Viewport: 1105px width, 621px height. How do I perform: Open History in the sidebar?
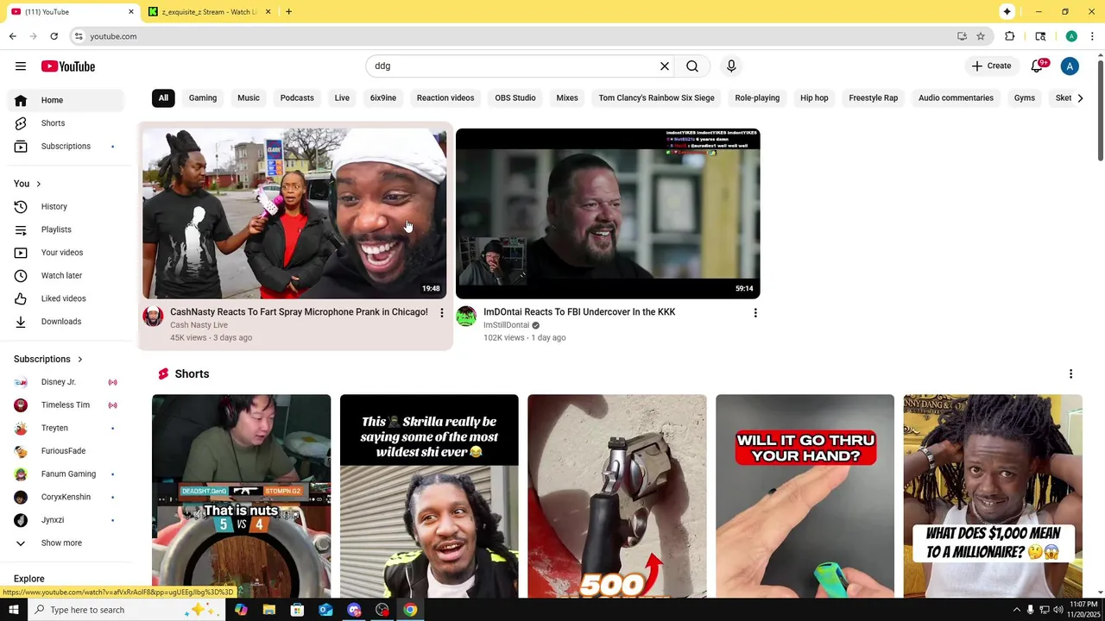(x=67, y=207)
